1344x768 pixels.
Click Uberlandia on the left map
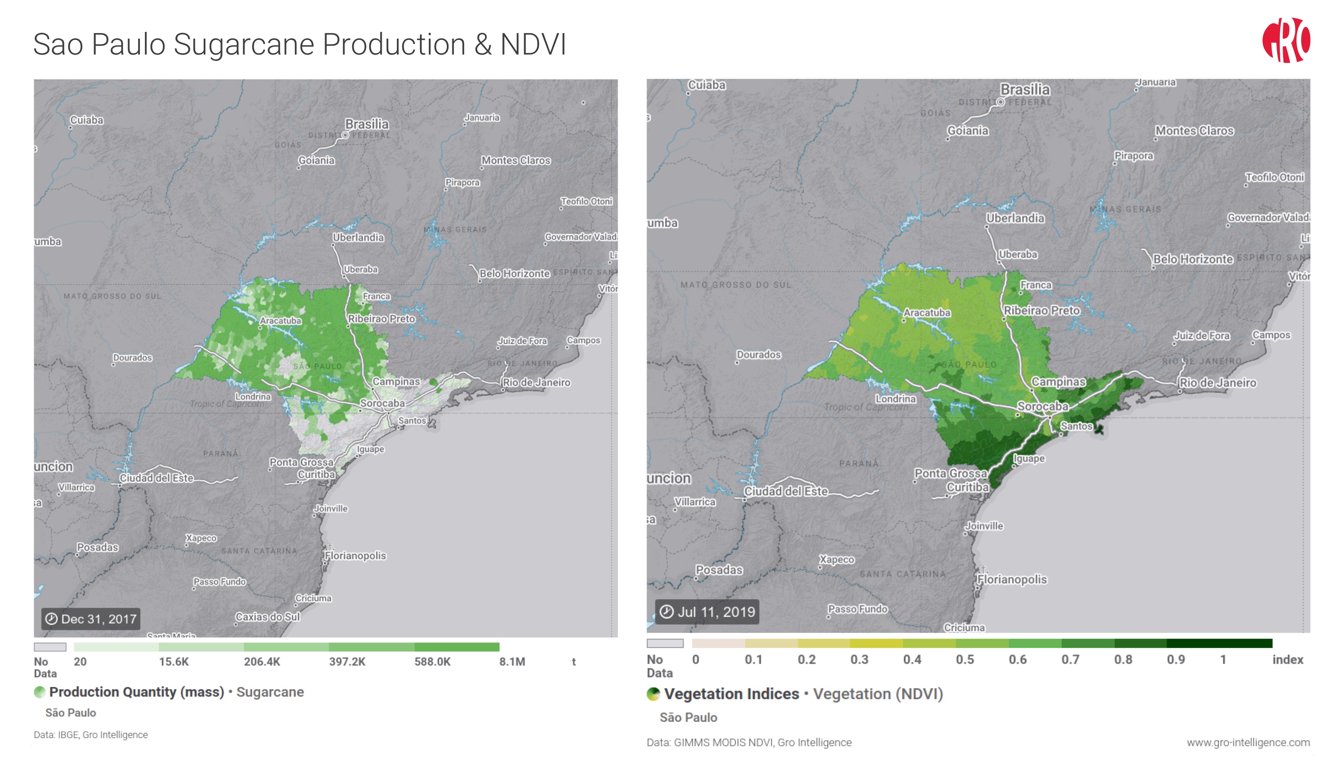coord(358,238)
